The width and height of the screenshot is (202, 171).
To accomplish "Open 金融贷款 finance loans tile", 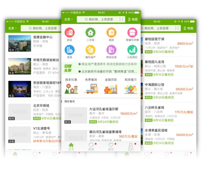I will tap(111, 86).
